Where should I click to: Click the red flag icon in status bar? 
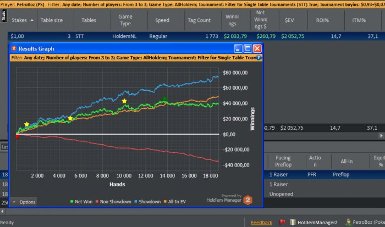(x=282, y=222)
